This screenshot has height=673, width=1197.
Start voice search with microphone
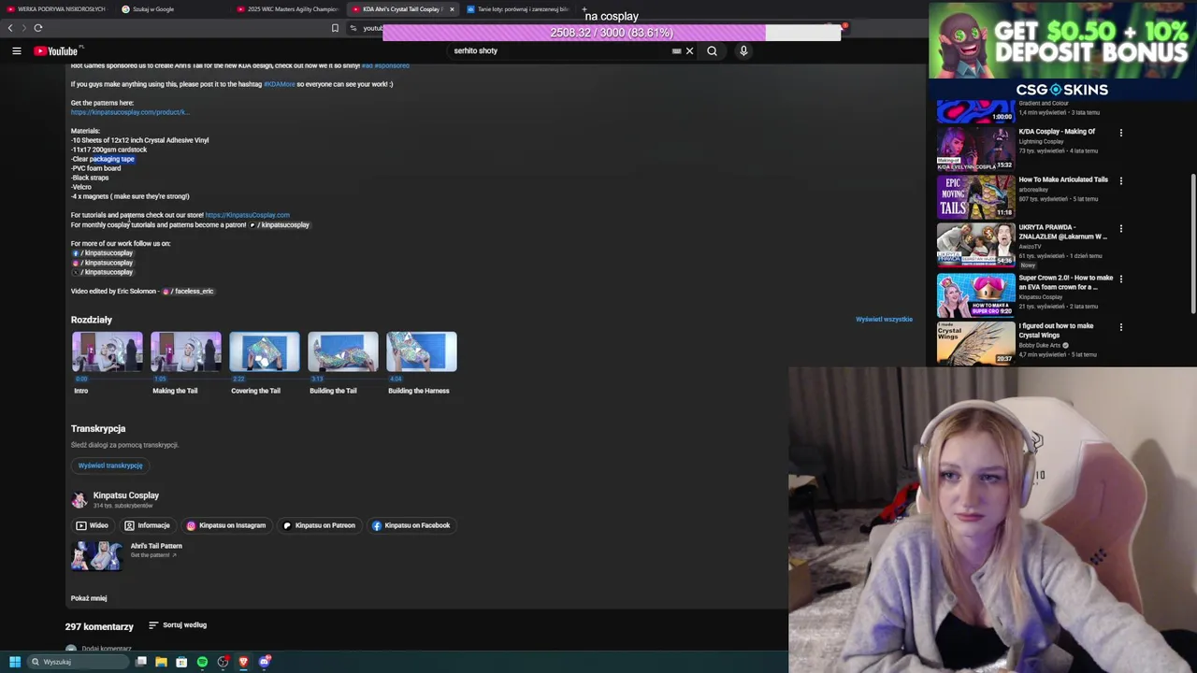[743, 51]
